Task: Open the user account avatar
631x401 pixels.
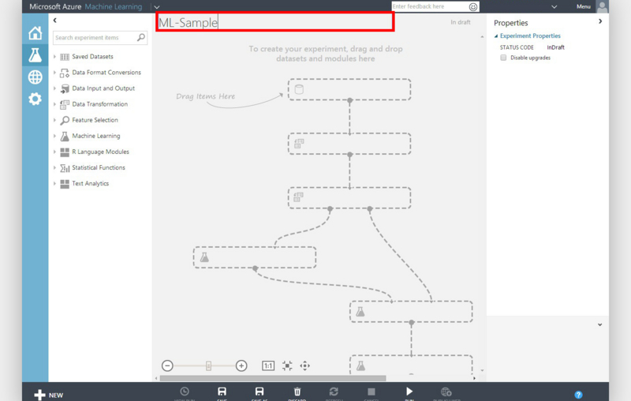Action: 602,7
